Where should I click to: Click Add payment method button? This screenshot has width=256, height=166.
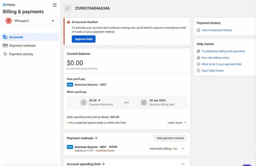(170, 138)
